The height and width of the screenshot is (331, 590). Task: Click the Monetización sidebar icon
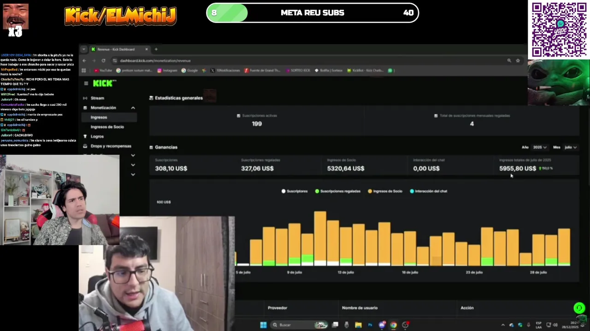point(85,108)
